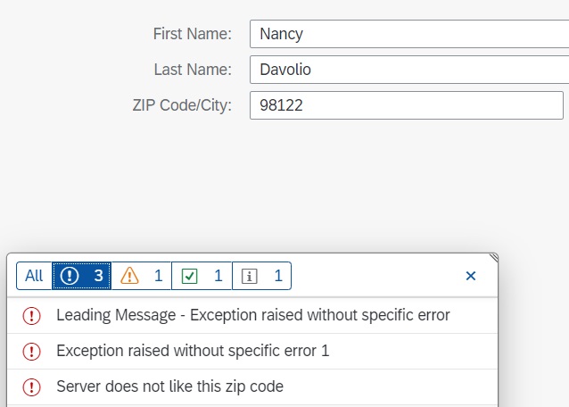Click the Last Name label
This screenshot has height=407, width=569.
pos(192,70)
